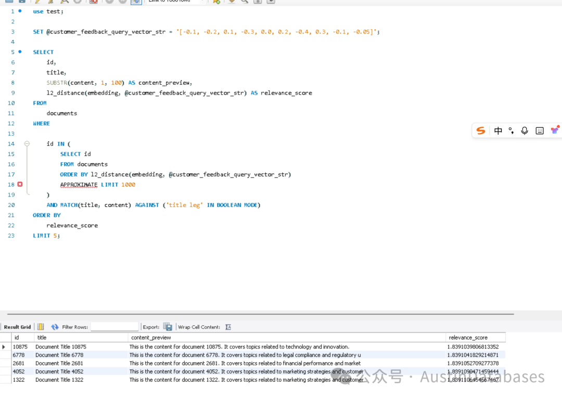Click the Sogou input method S logo
This screenshot has width=562, height=399.
[x=481, y=130]
